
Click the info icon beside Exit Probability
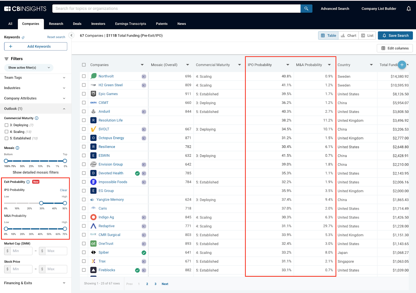(28, 182)
